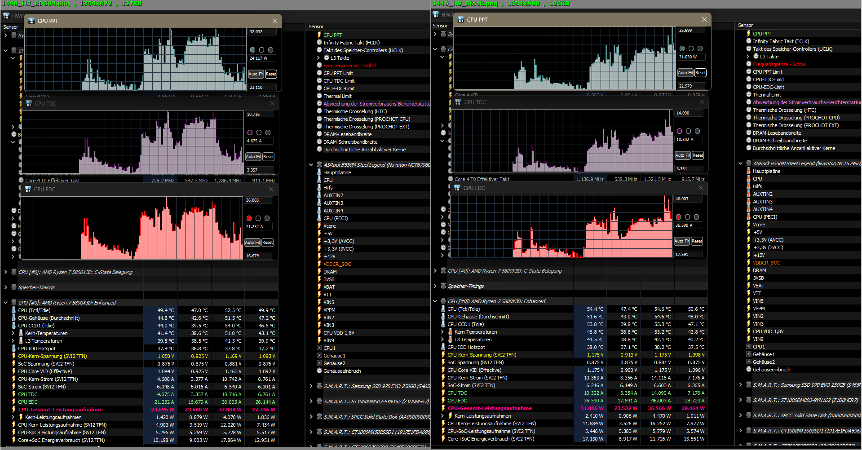Expand L3 Temperaturen in the EDC84 screenshot
This screenshot has width=862, height=450.
point(13,341)
